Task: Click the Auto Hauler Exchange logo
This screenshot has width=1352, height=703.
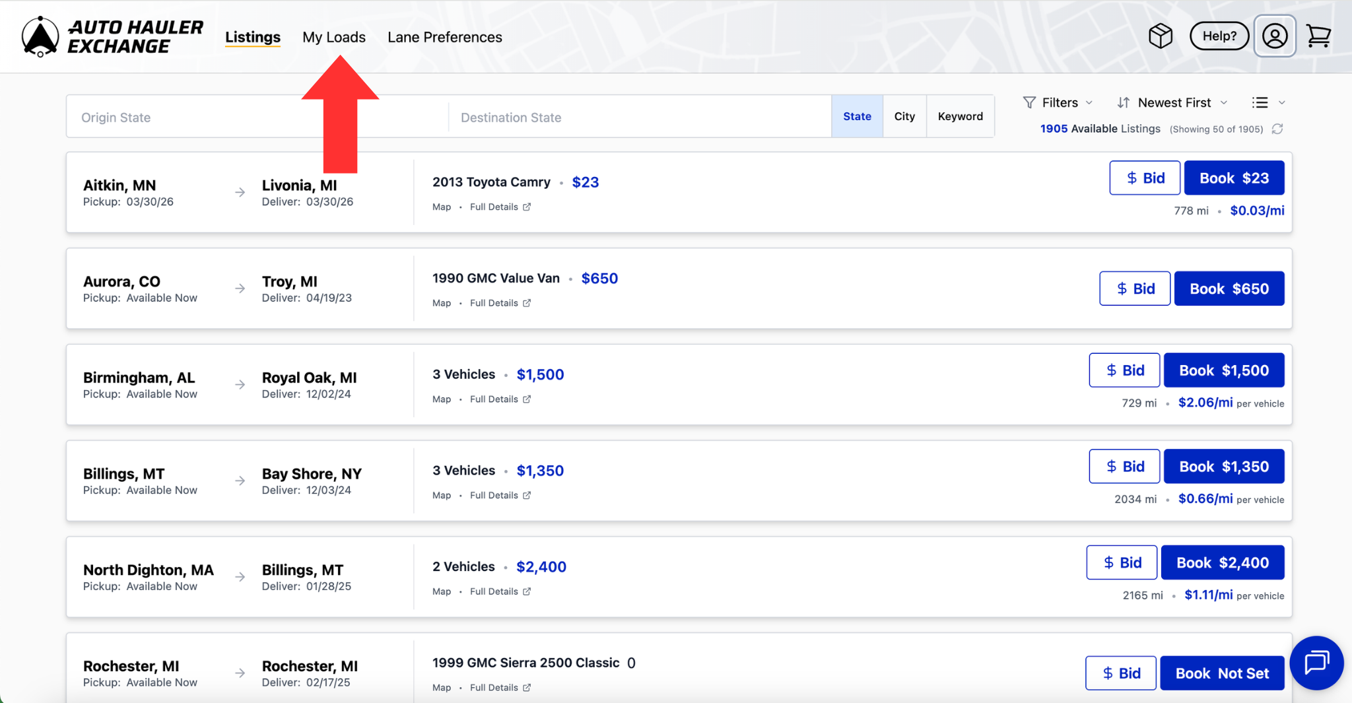Action: pyautogui.click(x=112, y=37)
